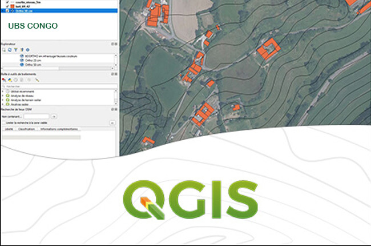Click the Refresh icon in Explorateur panel

click(10, 50)
